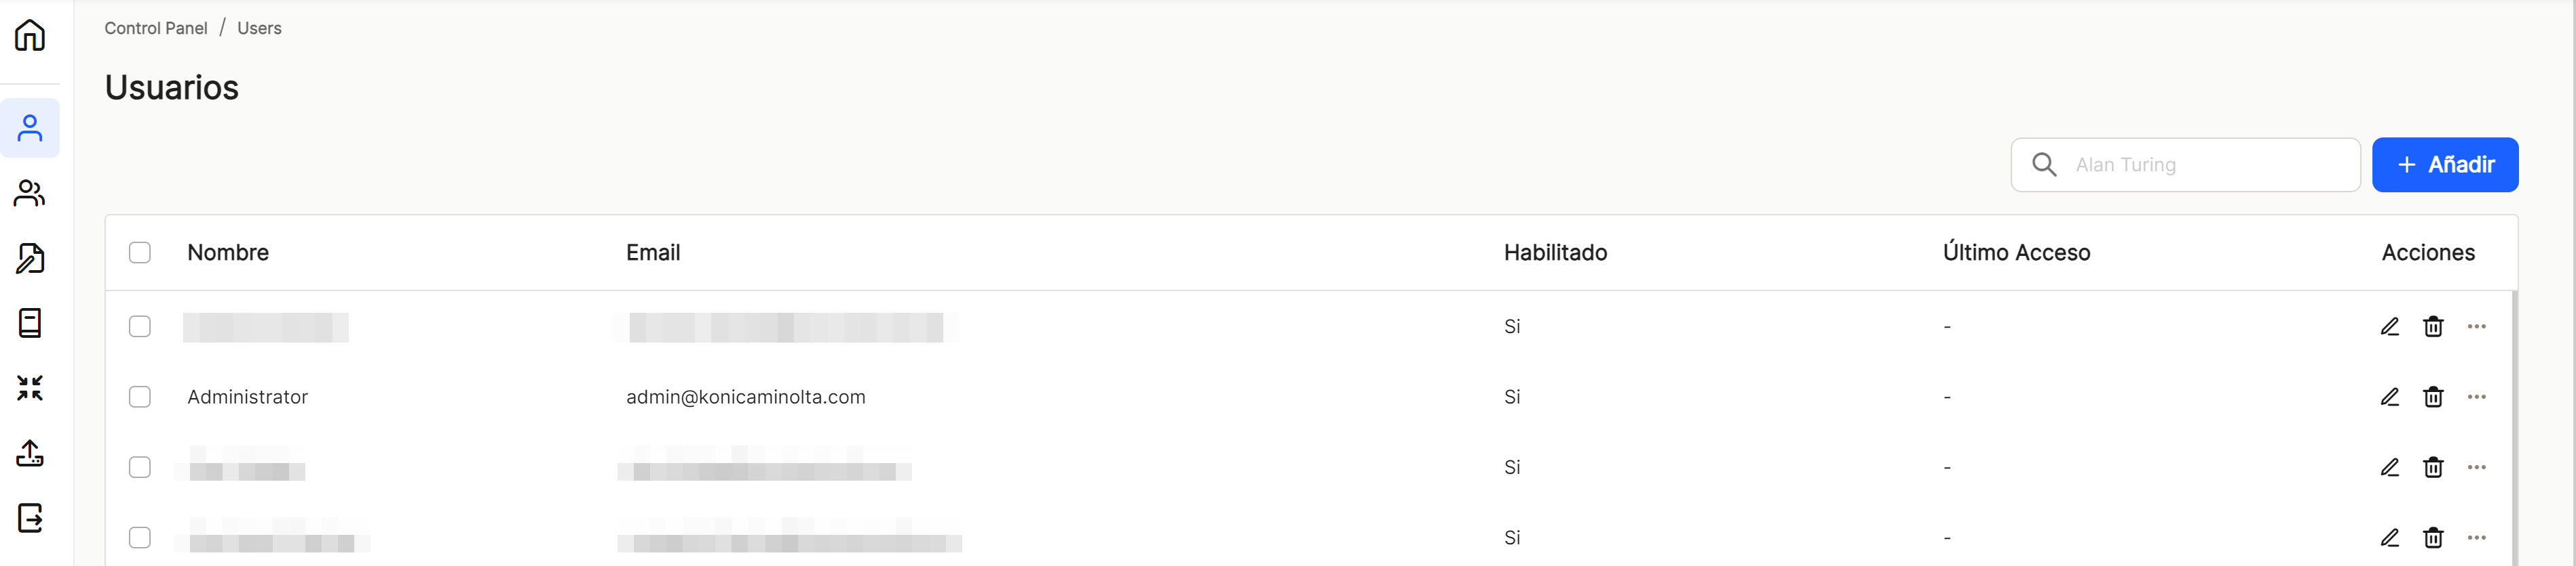This screenshot has height=566, width=2576.
Task: Tick the select-all checkbox beside Nombre
Action: click(x=140, y=253)
